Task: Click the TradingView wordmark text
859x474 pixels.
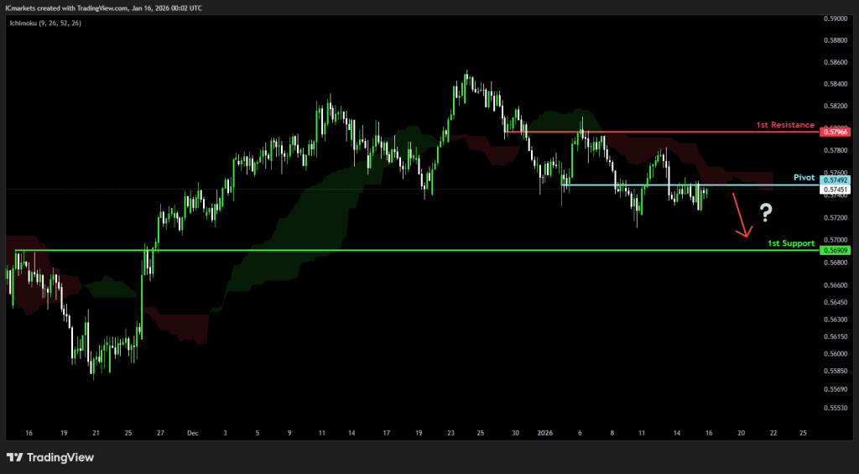Action: pos(60,457)
